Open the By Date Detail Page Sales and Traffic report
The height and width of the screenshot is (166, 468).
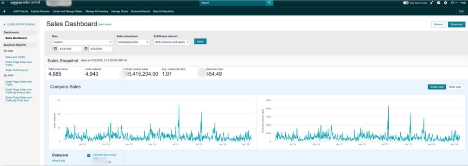point(18,64)
